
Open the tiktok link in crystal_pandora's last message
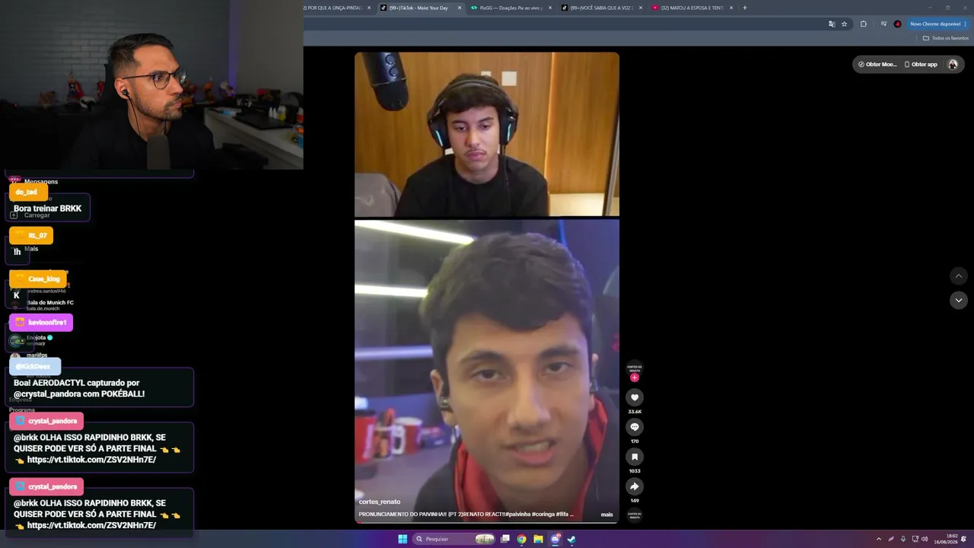pyautogui.click(x=91, y=525)
